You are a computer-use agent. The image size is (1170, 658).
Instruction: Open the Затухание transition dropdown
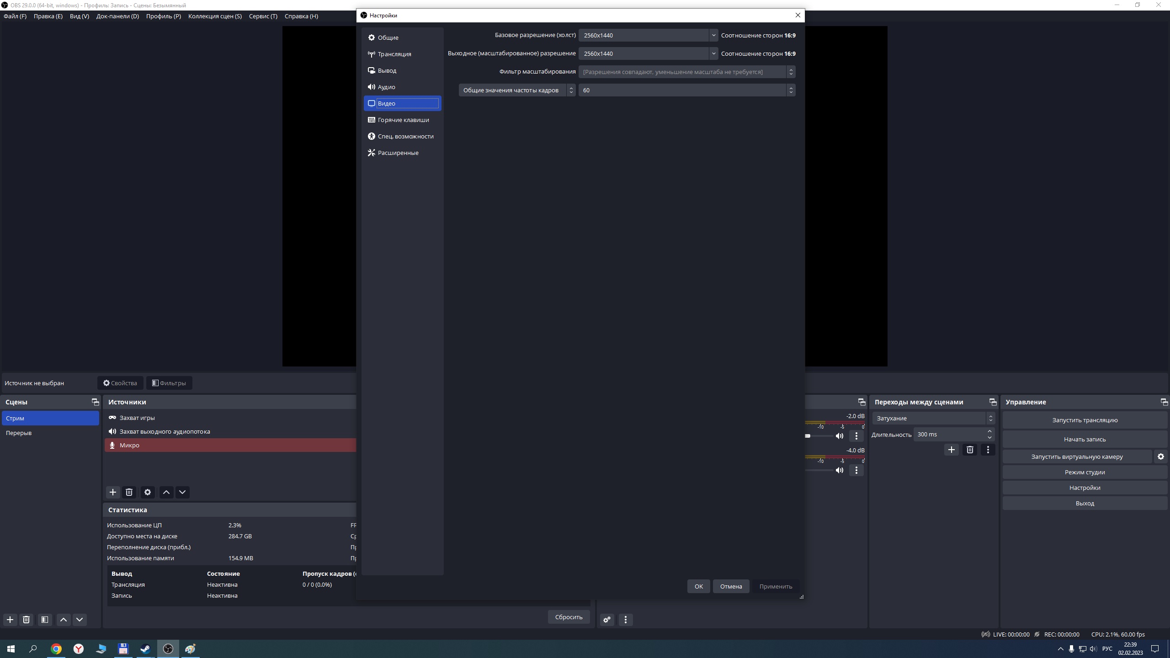(x=933, y=418)
